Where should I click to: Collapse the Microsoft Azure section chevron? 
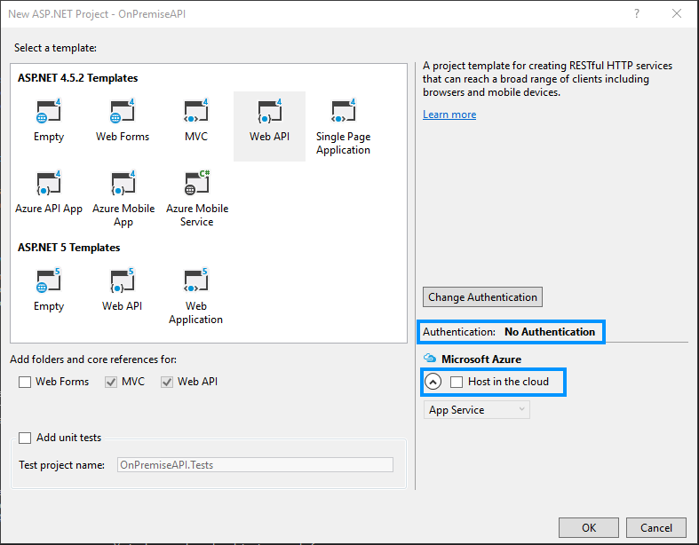433,382
